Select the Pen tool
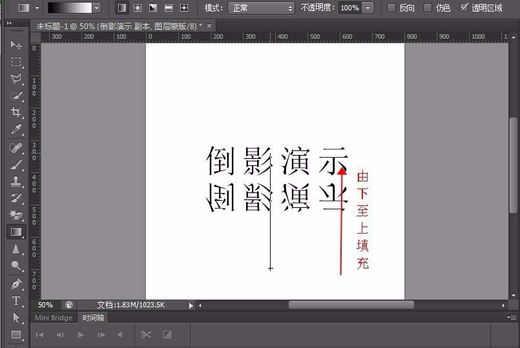The height and width of the screenshot is (348, 520). (16, 284)
